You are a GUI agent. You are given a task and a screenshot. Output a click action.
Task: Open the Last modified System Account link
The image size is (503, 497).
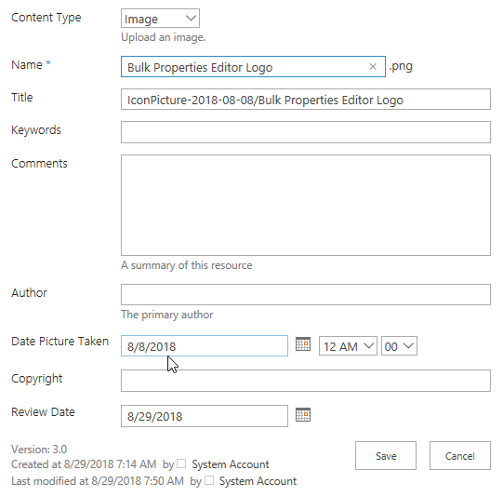(258, 481)
